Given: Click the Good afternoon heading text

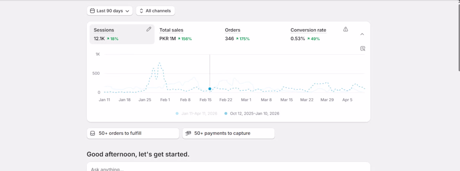Looking at the screenshot, I should pyautogui.click(x=138, y=154).
